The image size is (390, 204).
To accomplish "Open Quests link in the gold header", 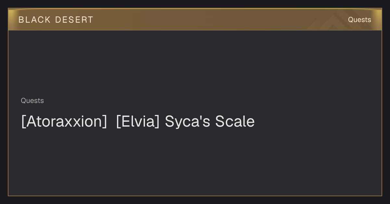I will (x=359, y=20).
